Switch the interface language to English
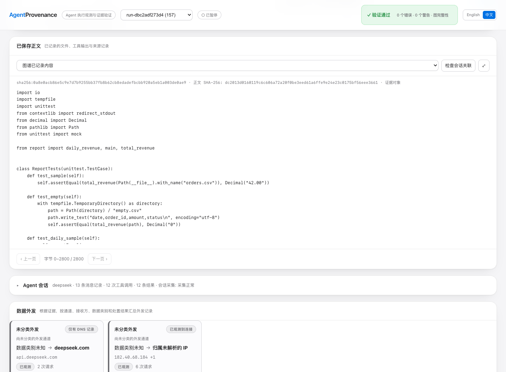The width and height of the screenshot is (506, 372). 473,15
